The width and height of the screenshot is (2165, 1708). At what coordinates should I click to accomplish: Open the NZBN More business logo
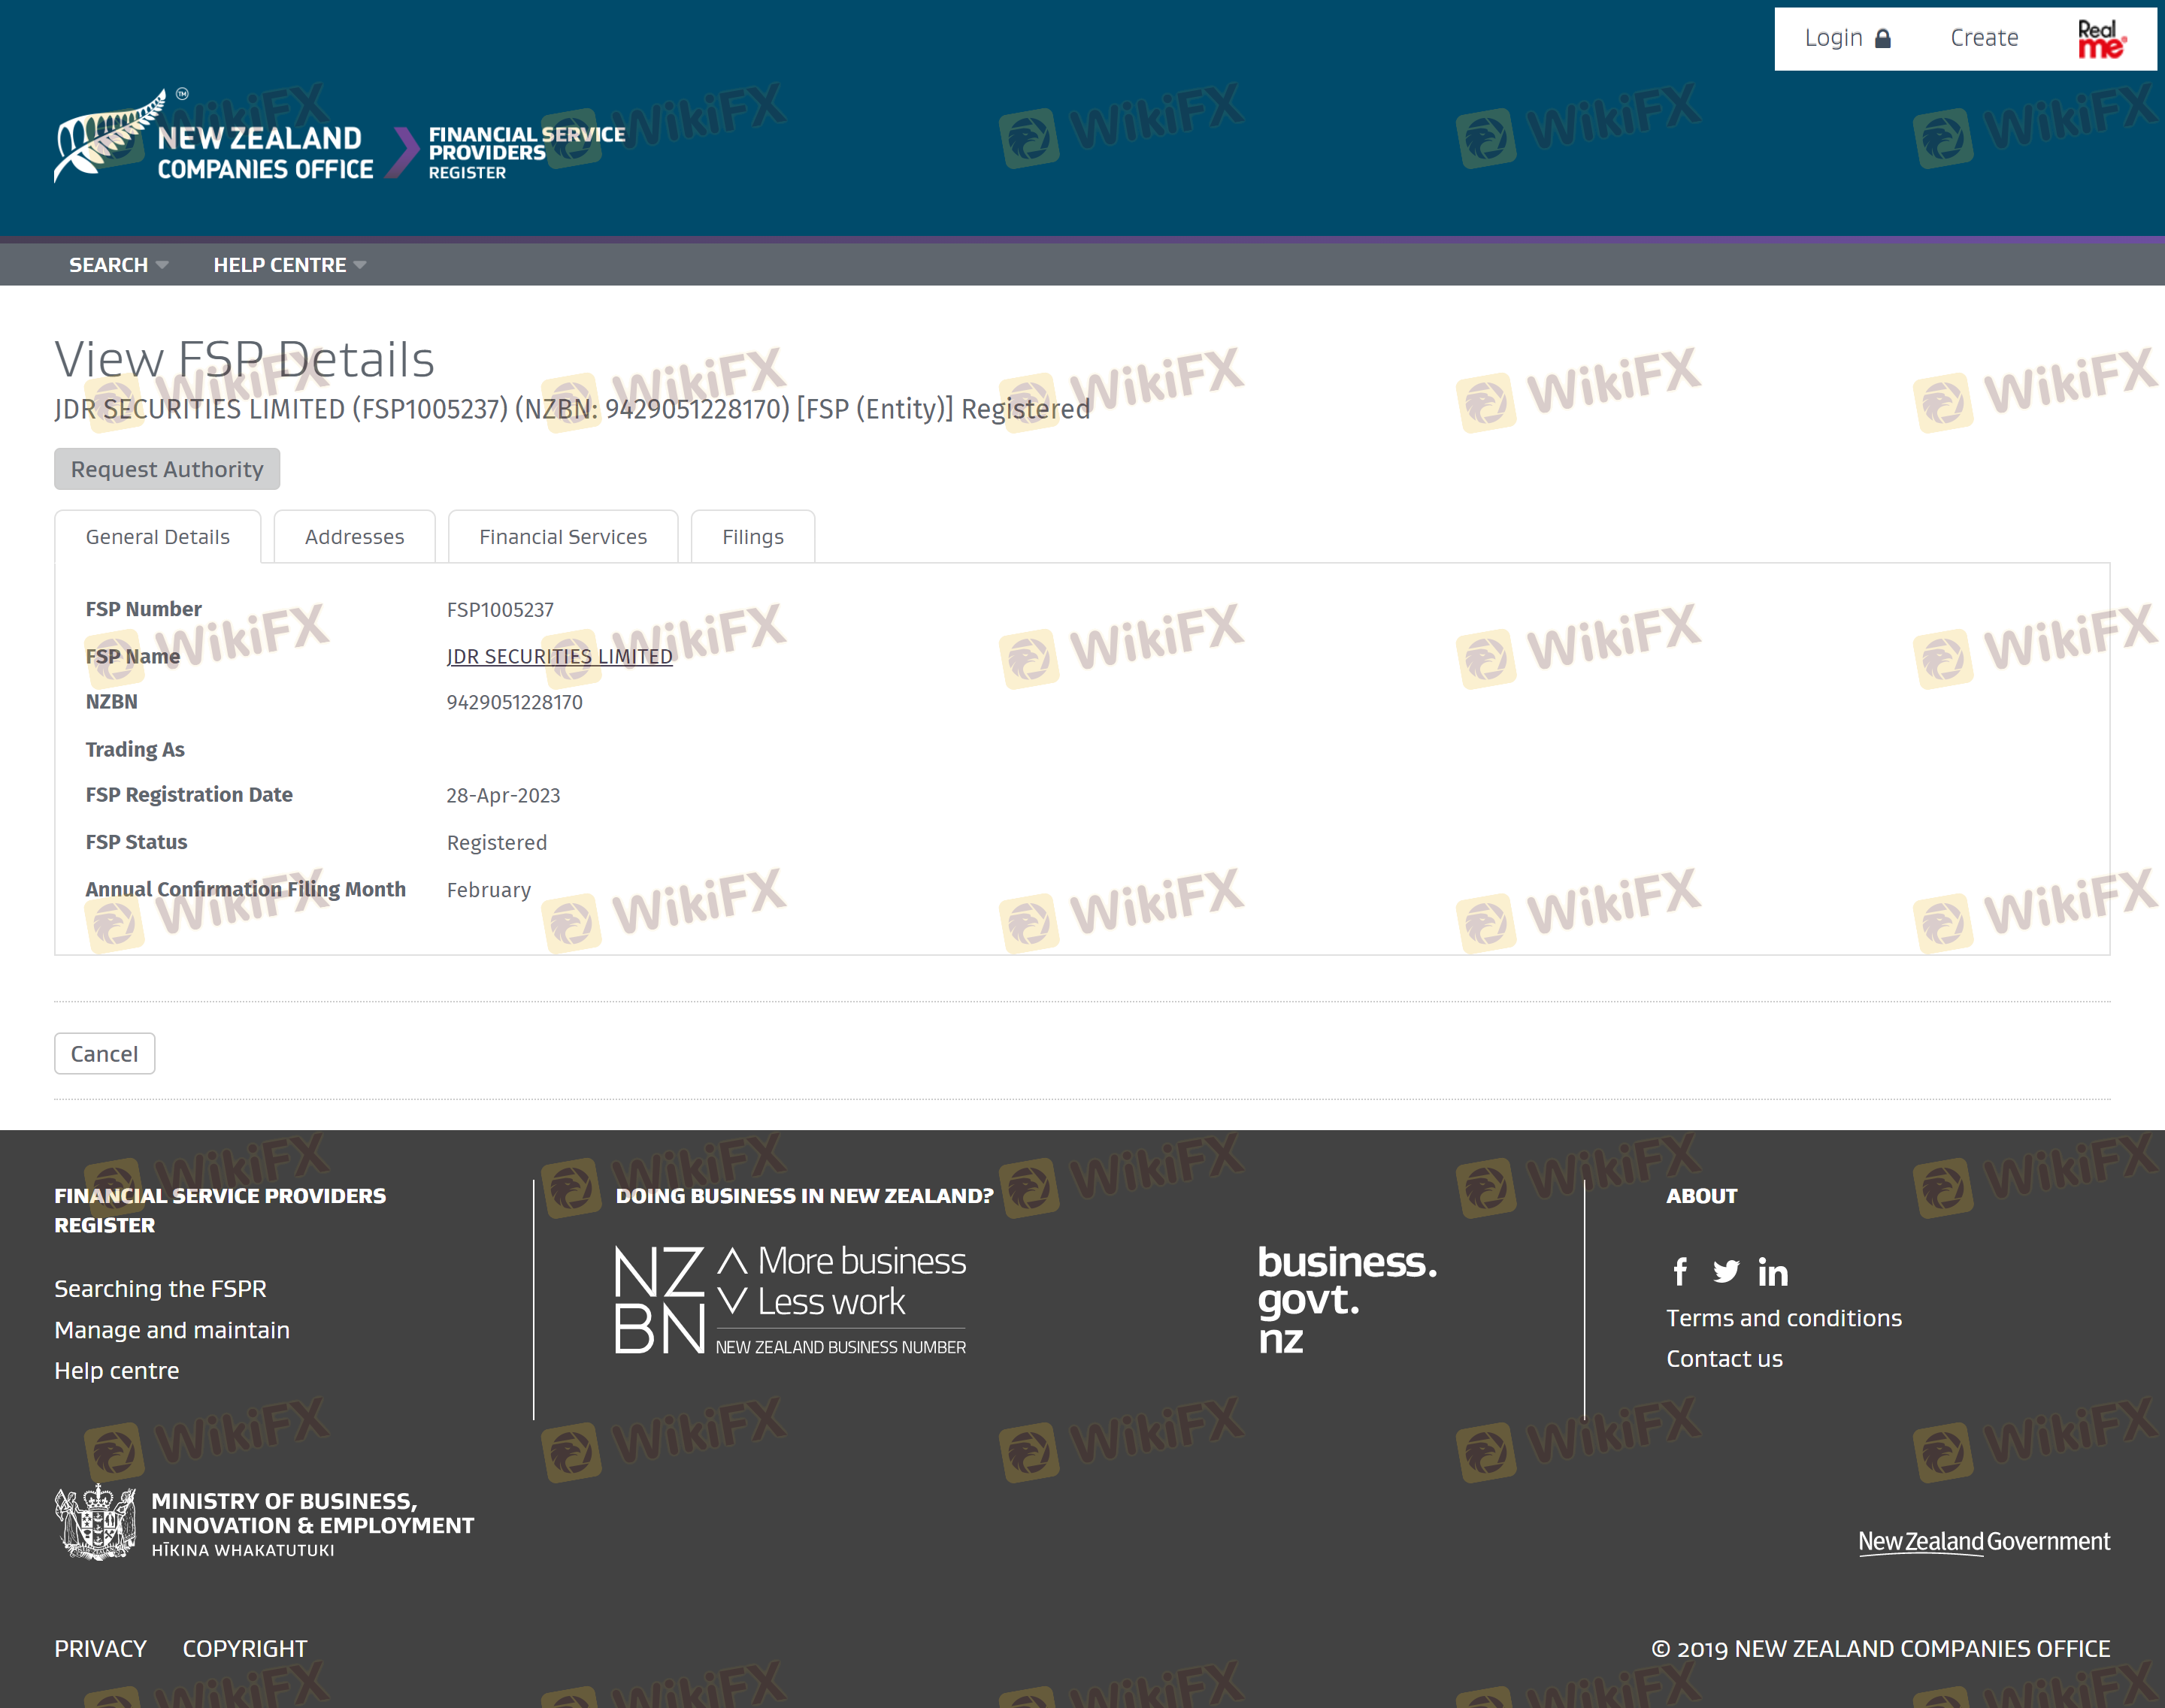[790, 1299]
